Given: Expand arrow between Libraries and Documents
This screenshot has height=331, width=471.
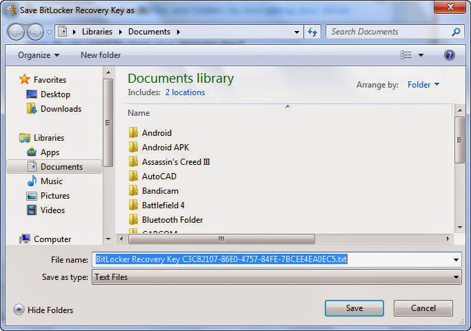Looking at the screenshot, I should click(121, 32).
